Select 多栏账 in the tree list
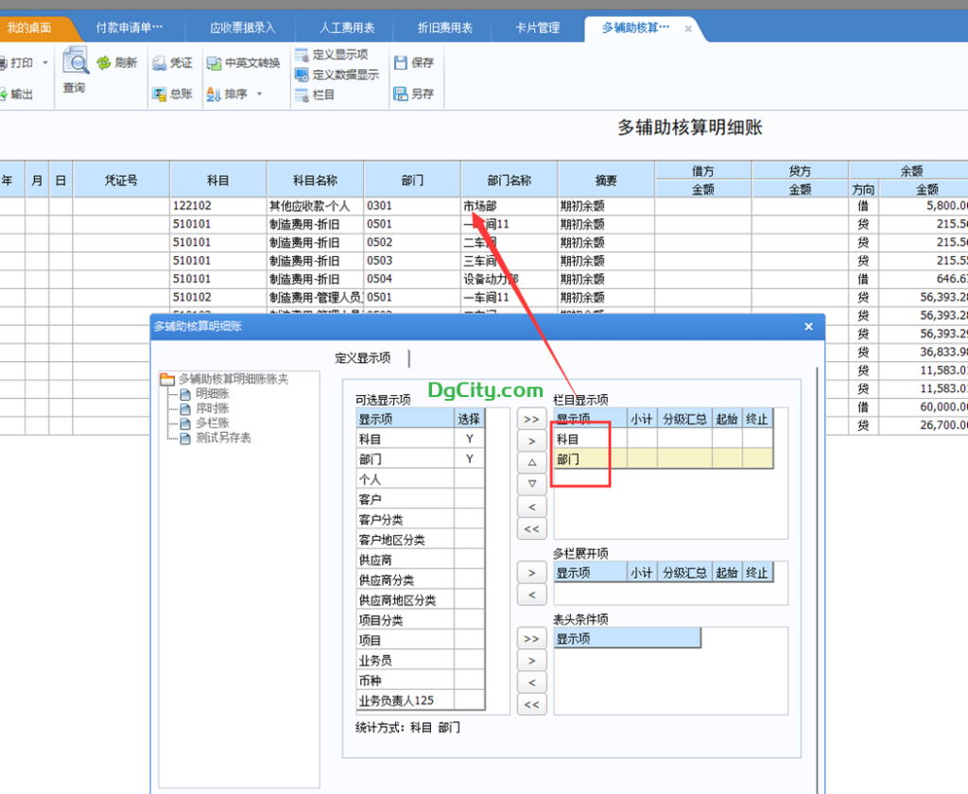 pos(212,423)
